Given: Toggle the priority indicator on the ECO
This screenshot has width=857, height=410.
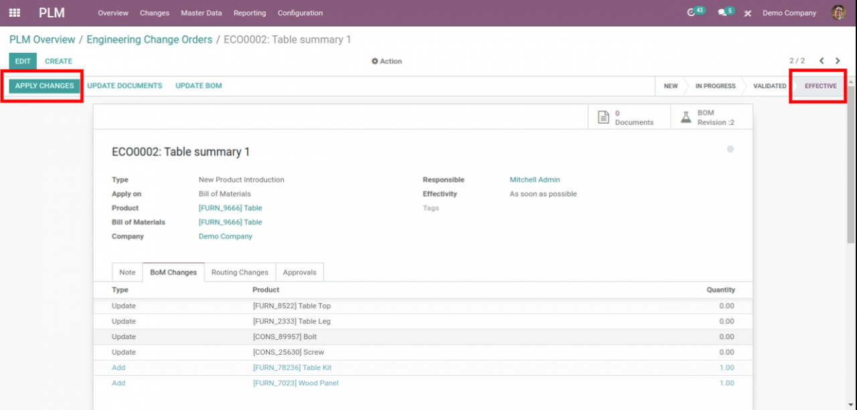Looking at the screenshot, I should 730,150.
